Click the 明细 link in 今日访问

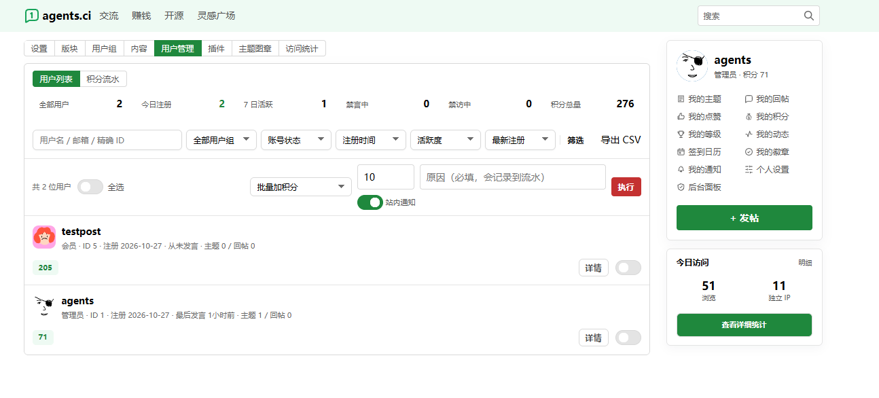point(805,263)
